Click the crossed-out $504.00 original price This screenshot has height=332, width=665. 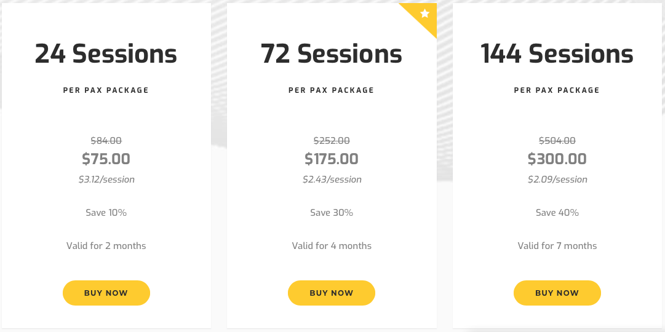tap(557, 140)
